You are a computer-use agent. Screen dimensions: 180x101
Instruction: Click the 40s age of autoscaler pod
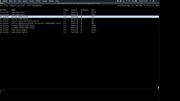pos(93,23)
